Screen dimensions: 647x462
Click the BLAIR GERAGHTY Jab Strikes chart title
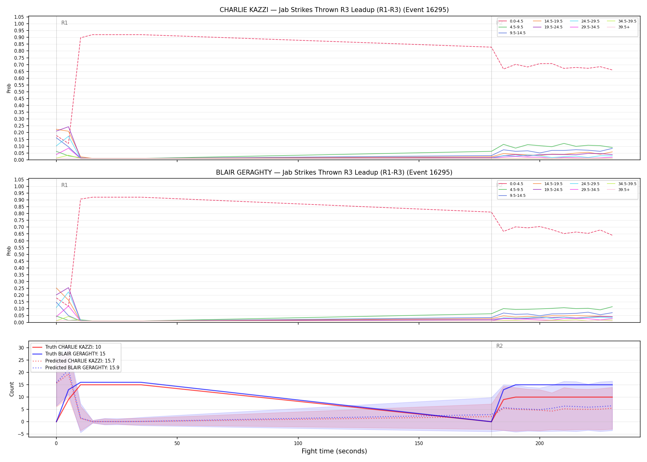[x=334, y=172]
